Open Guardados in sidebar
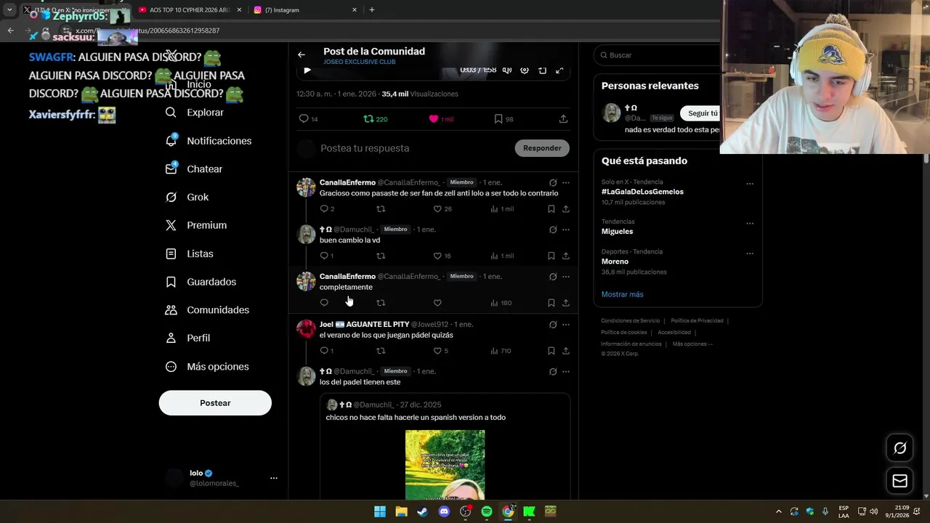 (201, 282)
